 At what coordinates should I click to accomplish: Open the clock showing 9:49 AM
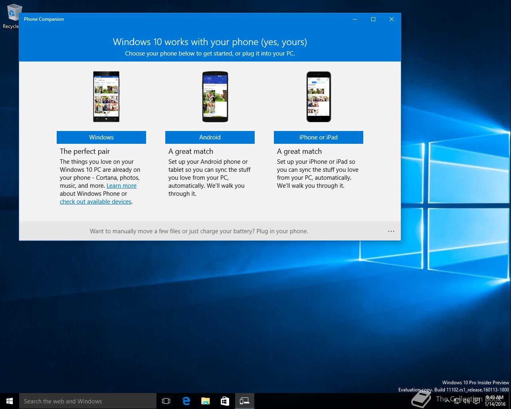[495, 401]
